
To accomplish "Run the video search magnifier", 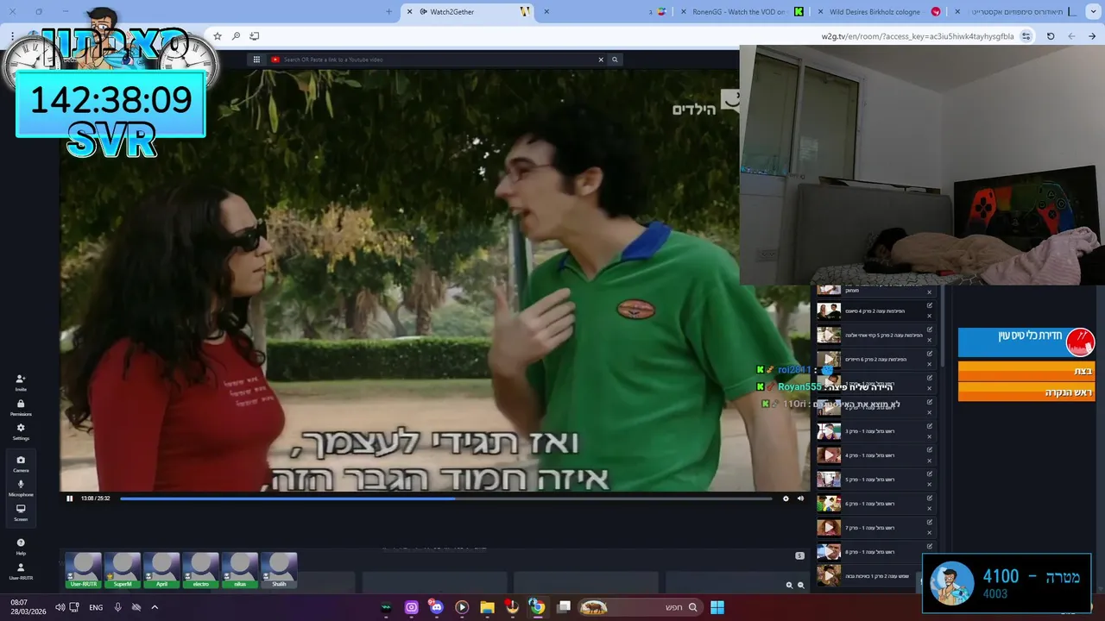I will tap(615, 60).
